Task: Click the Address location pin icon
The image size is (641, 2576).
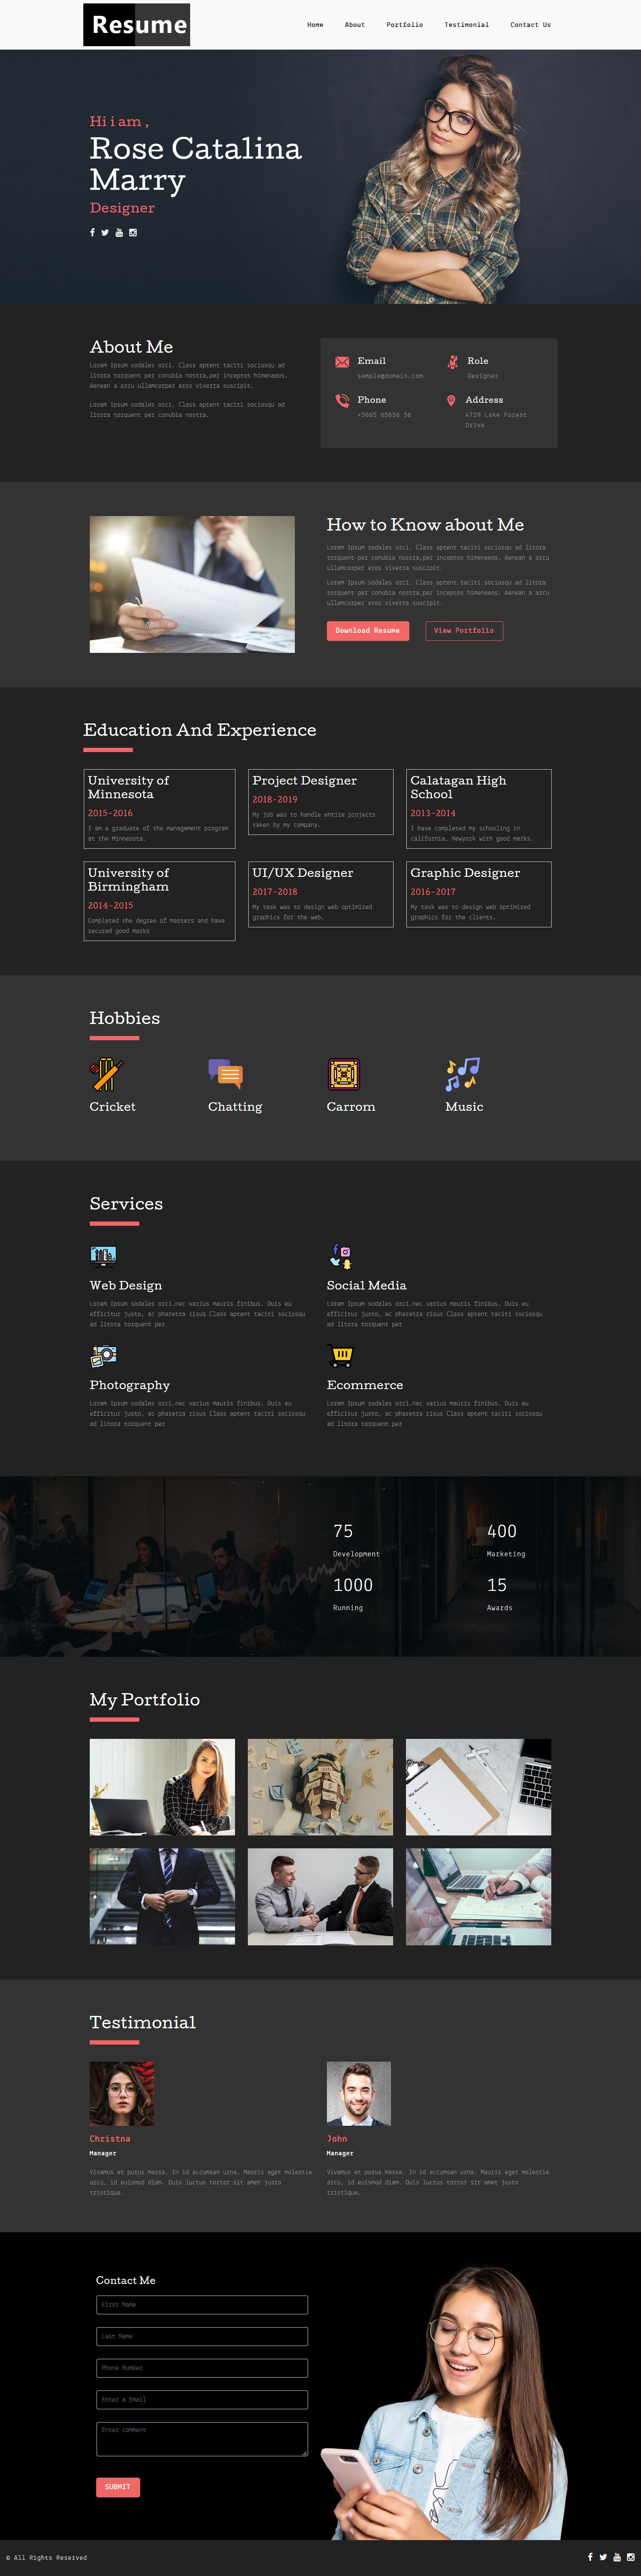Action: click(451, 400)
